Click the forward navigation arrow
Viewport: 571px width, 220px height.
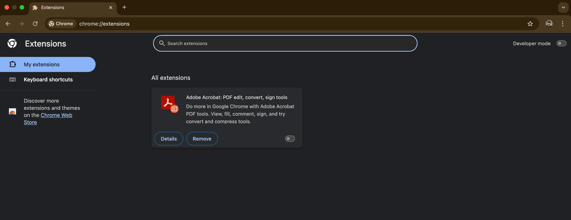coord(21,24)
